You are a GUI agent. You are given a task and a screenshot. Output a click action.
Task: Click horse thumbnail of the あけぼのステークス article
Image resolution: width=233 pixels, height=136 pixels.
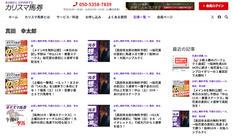[x=99, y=83]
